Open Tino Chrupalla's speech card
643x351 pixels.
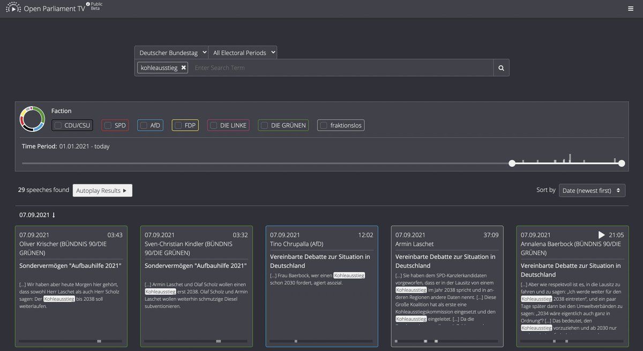[322, 286]
